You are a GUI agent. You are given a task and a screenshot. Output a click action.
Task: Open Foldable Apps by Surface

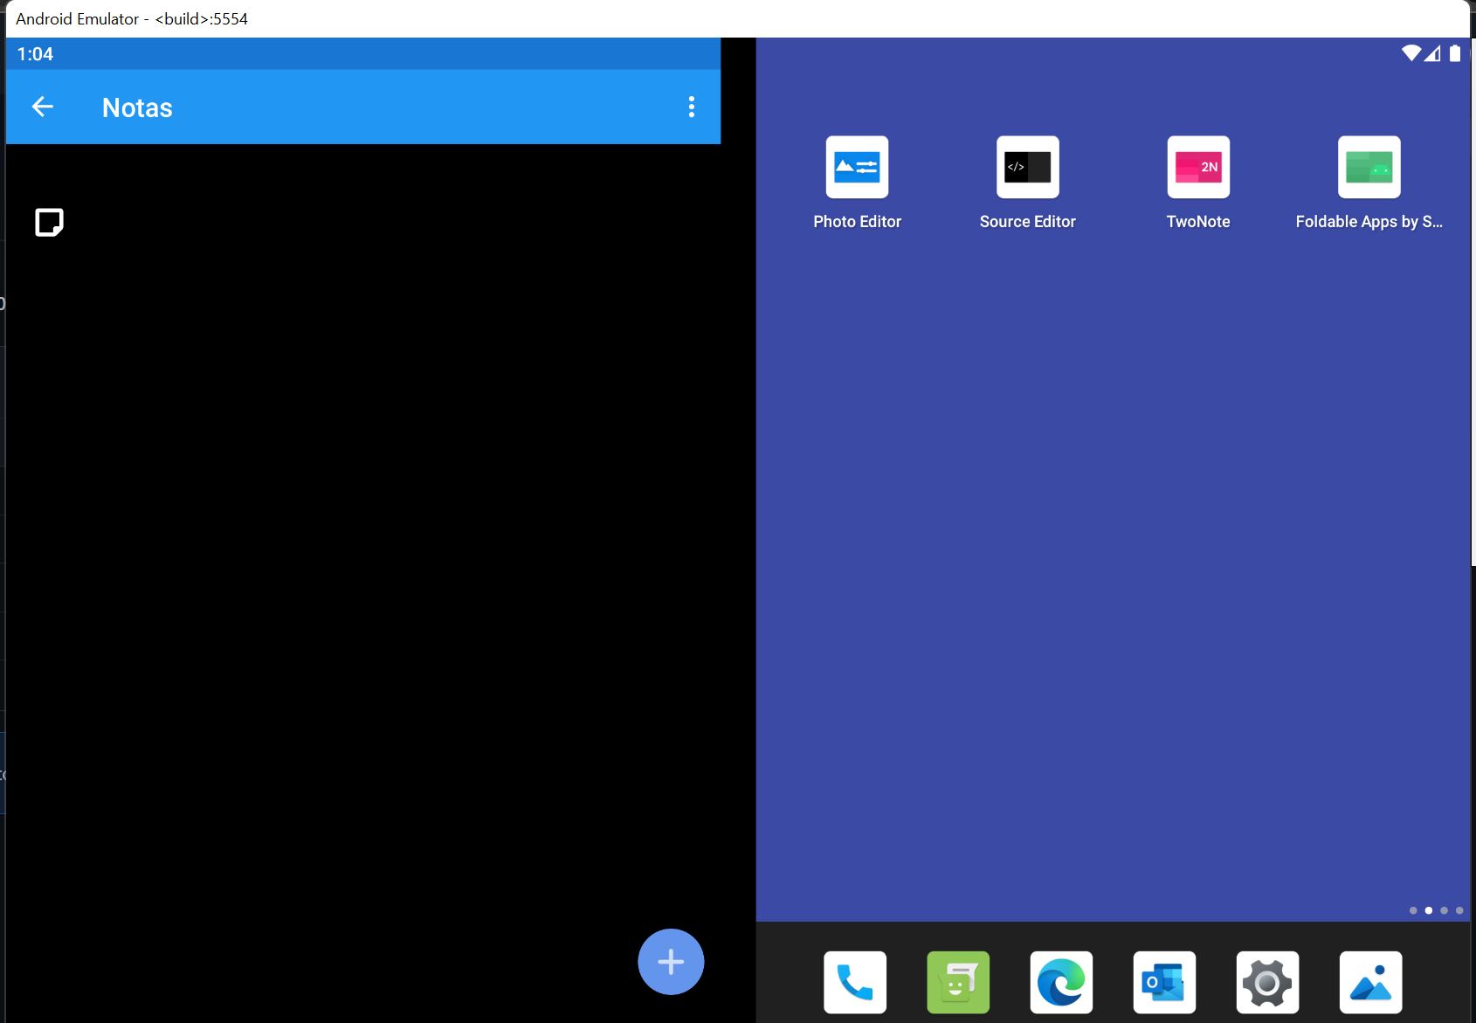(x=1369, y=166)
